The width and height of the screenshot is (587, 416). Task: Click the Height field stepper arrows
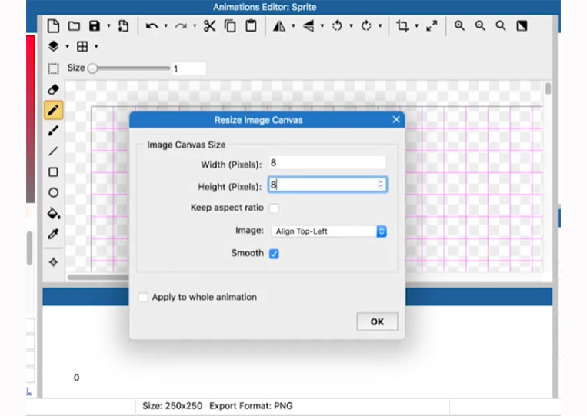[x=380, y=185]
